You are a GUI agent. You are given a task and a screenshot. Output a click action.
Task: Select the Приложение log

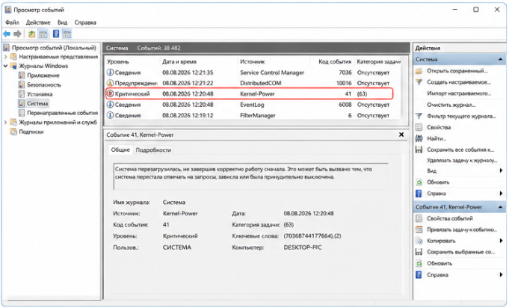pyautogui.click(x=43, y=76)
